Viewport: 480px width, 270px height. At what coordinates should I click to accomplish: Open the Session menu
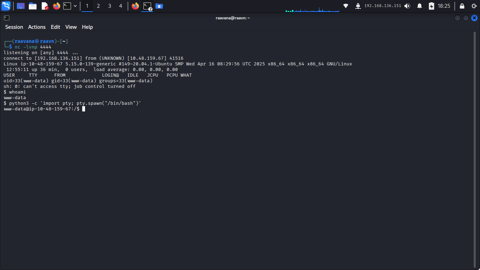14,27
